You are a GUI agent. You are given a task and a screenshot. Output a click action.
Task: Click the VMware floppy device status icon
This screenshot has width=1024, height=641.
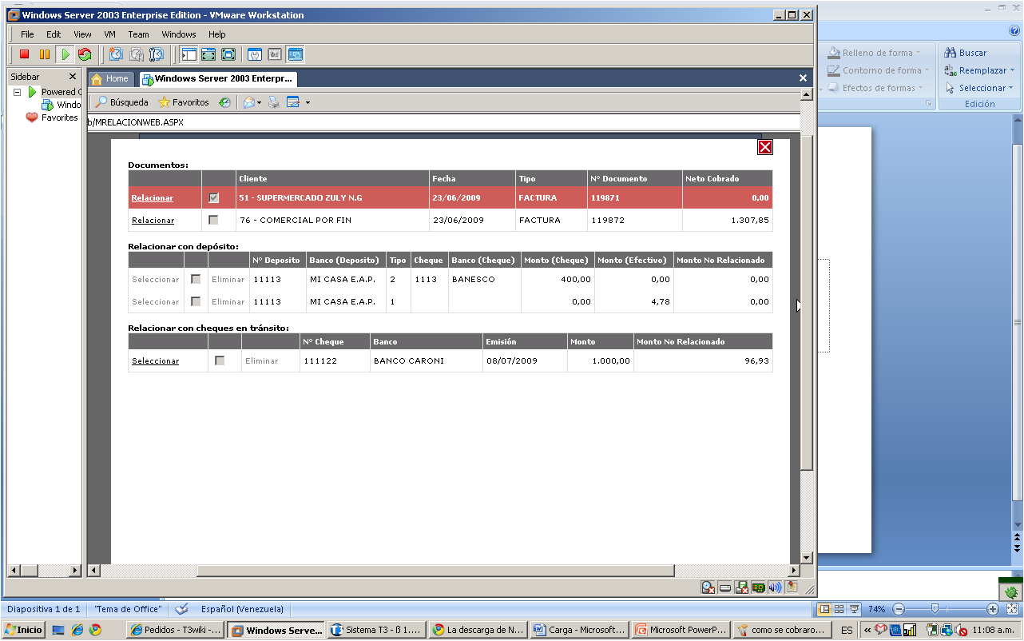pyautogui.click(x=742, y=587)
